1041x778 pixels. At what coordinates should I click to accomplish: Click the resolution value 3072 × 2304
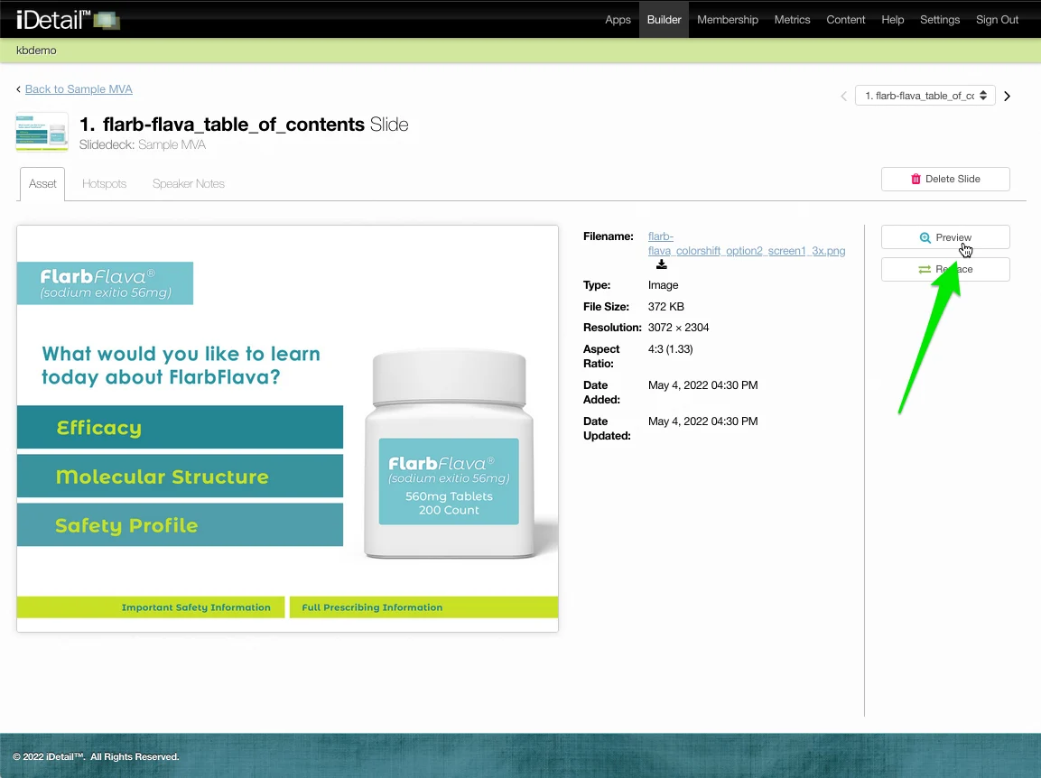pyautogui.click(x=679, y=328)
